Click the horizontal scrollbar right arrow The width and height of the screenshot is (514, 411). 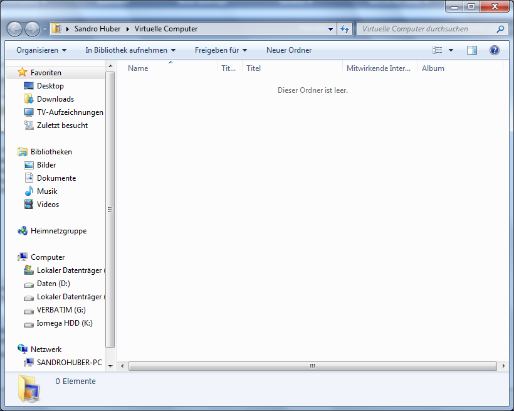coord(503,366)
